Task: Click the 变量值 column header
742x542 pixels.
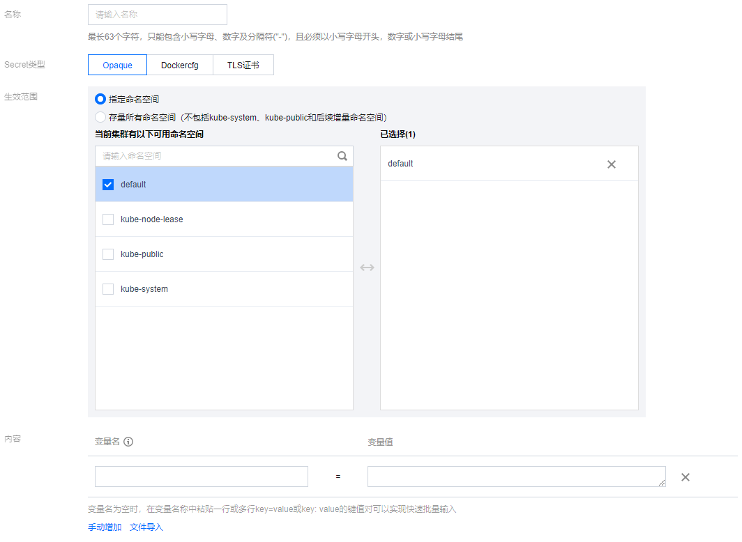Action: pos(381,442)
